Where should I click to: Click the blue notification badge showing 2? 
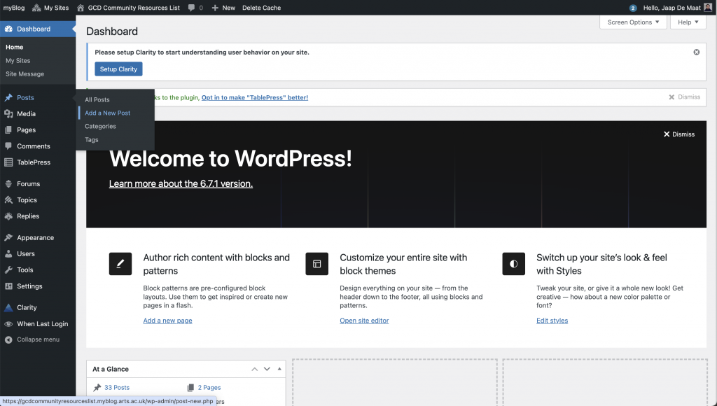tap(633, 8)
